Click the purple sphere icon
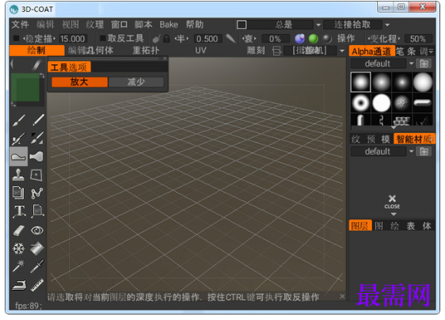Image resolution: width=445 pixels, height=320 pixels. click(x=299, y=38)
